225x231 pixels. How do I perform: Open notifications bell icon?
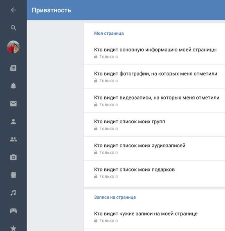(13, 86)
